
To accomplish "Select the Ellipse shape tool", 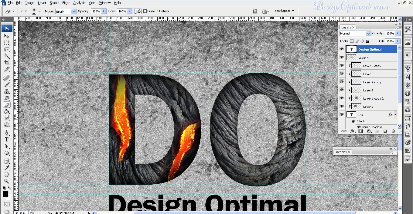I will click(x=7, y=153).
